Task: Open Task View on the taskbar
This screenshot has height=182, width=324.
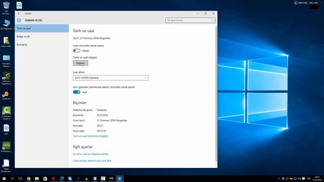Action: [20, 178]
